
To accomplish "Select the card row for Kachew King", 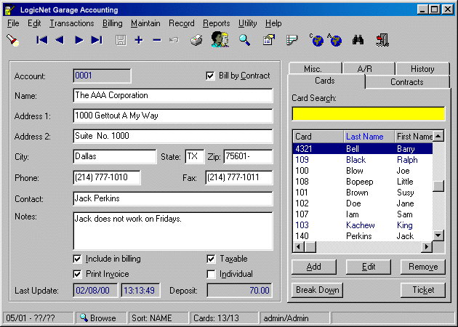I will click(x=363, y=225).
